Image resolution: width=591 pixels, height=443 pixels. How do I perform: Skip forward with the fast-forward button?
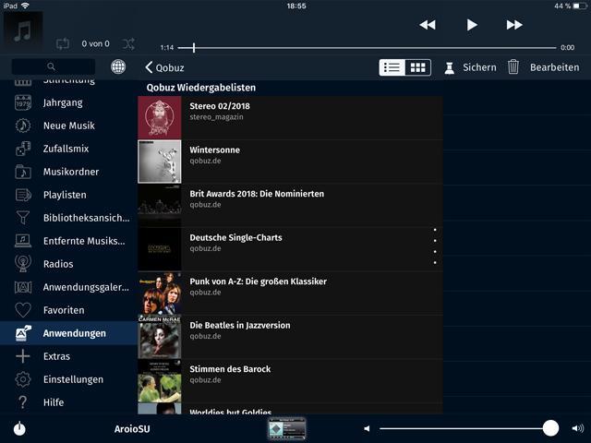click(514, 25)
